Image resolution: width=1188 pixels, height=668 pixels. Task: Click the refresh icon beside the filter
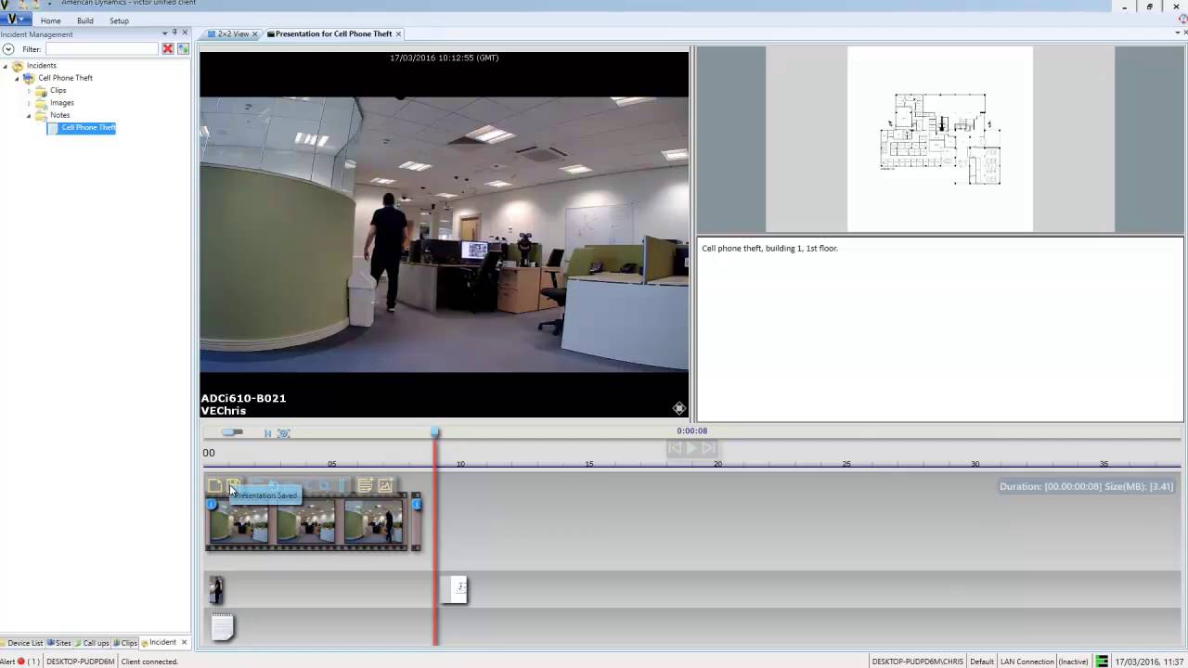click(183, 48)
